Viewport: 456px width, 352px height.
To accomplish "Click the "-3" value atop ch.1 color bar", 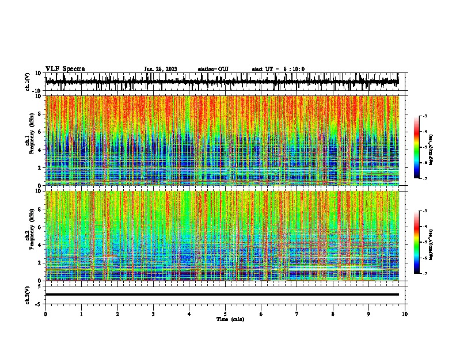I will (424, 116).
